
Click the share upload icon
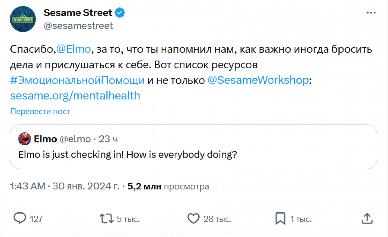(x=367, y=218)
